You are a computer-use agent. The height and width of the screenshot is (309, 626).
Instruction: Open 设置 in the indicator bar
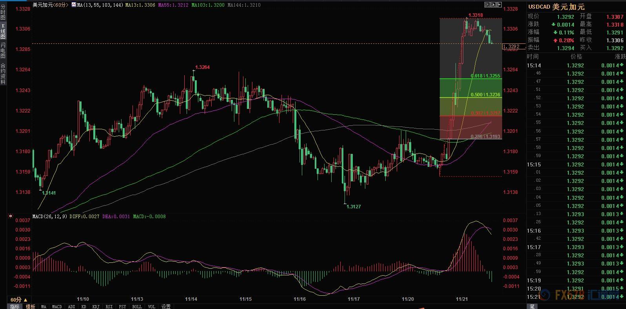(x=166, y=307)
